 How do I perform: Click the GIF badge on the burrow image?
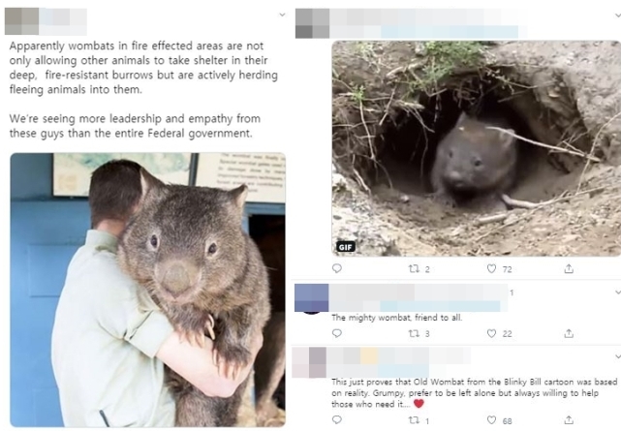tap(345, 247)
